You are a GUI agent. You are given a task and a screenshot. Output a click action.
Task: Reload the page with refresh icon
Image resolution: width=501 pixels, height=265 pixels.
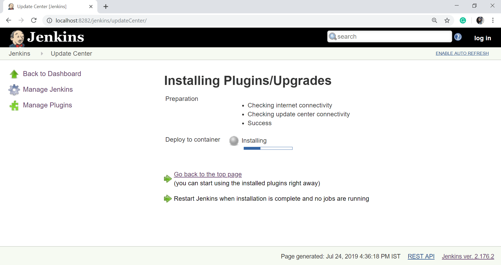34,20
